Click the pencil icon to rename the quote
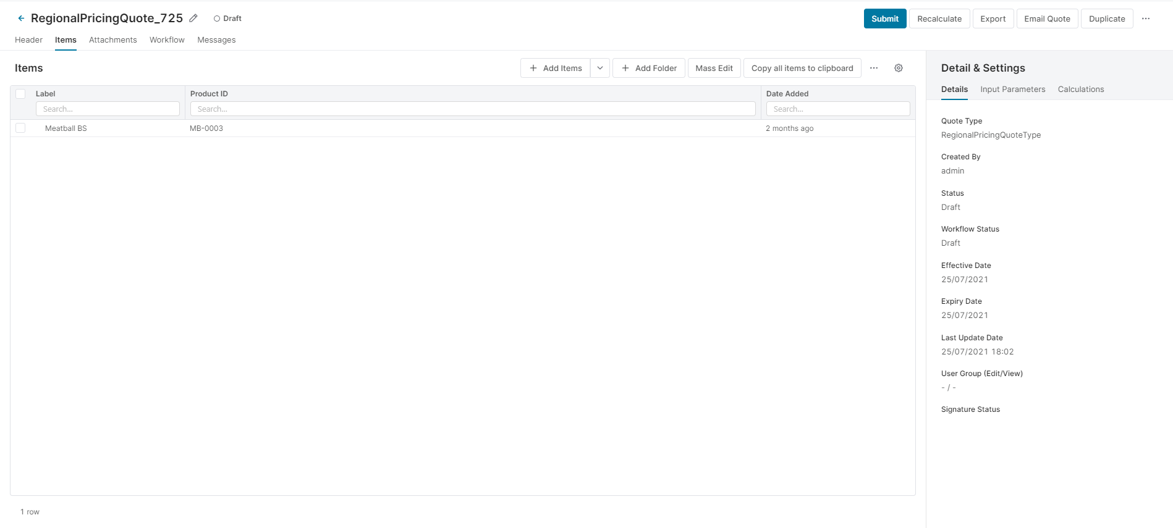The height and width of the screenshot is (528, 1173). (193, 19)
